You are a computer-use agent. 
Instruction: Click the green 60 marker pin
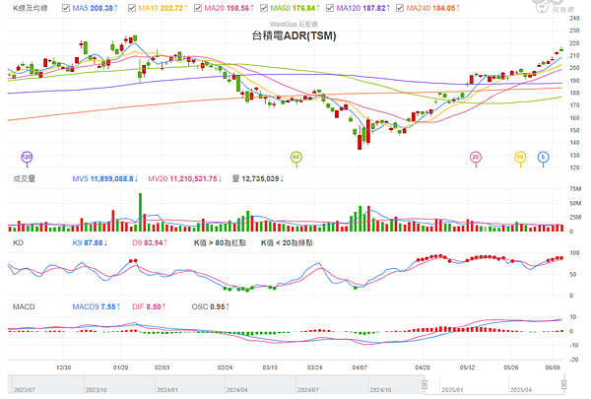296,158
